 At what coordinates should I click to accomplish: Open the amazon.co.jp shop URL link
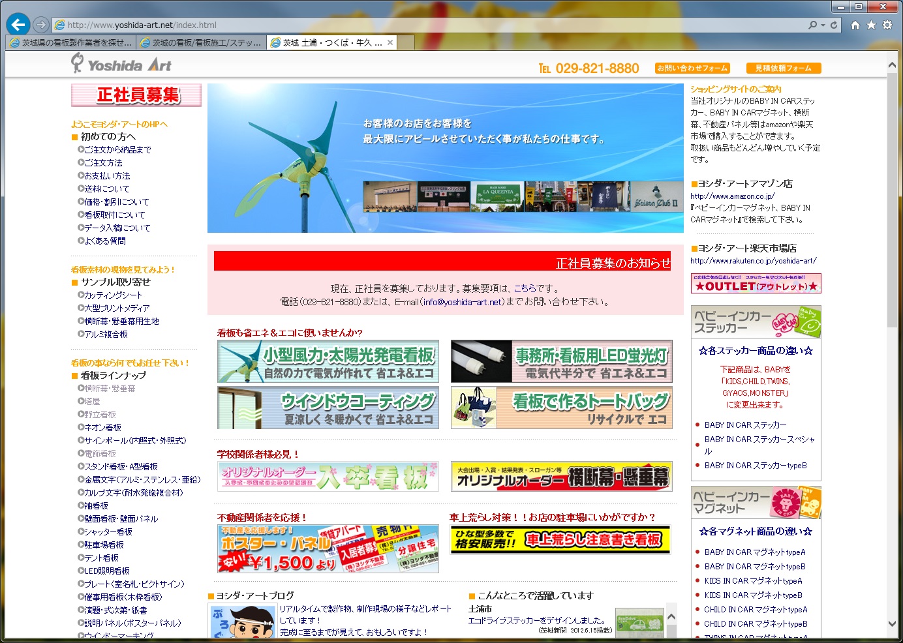pyautogui.click(x=733, y=196)
